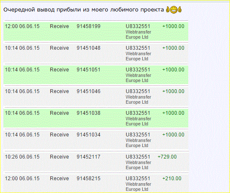Image resolution: width=230 pixels, height=193 pixels.
Task: Click Receive in the 91452117 row
Action: click(59, 157)
